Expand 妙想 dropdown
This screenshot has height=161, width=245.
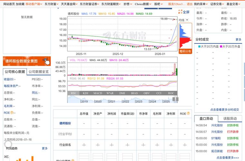pyautogui.click(x=128, y=4)
